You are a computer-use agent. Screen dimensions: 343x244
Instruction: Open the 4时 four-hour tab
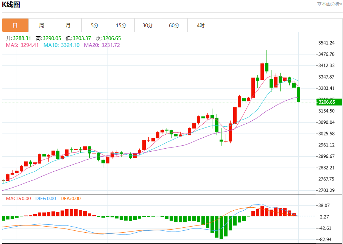click(201, 25)
